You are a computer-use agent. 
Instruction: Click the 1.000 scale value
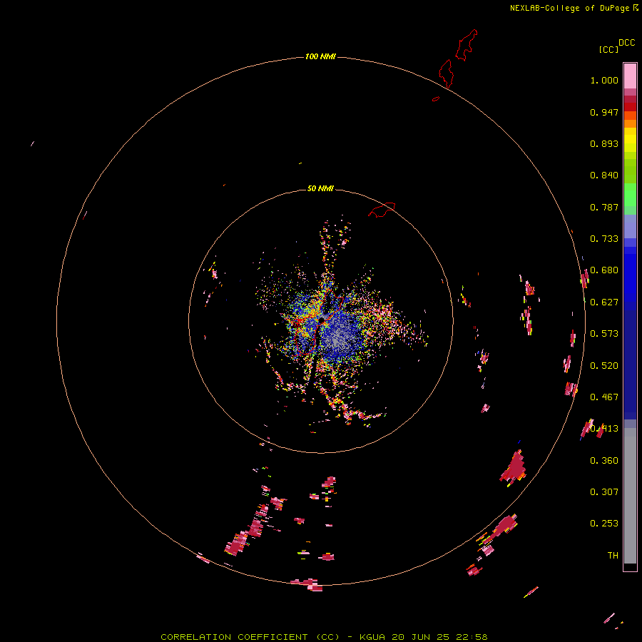pyautogui.click(x=604, y=80)
